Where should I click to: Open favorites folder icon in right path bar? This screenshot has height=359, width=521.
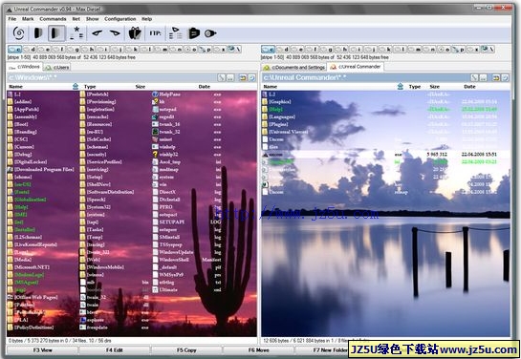point(496,78)
